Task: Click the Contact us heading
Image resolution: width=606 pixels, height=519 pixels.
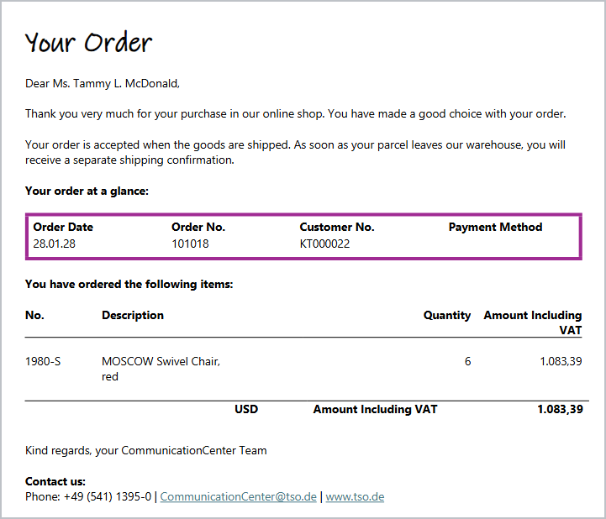Action: point(55,481)
